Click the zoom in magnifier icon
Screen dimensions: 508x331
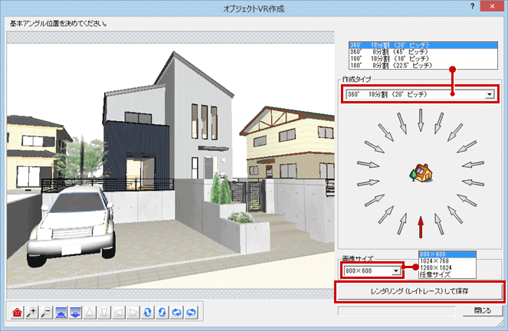click(31, 312)
